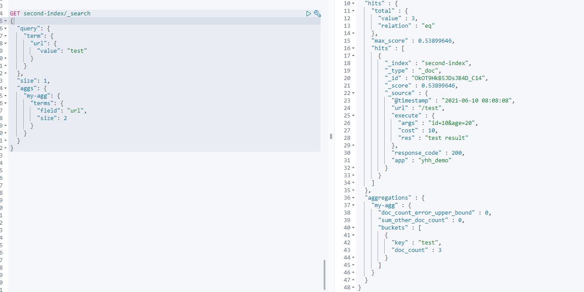Click the panel resize handle between editors
The image size is (584, 292).
(x=331, y=136)
